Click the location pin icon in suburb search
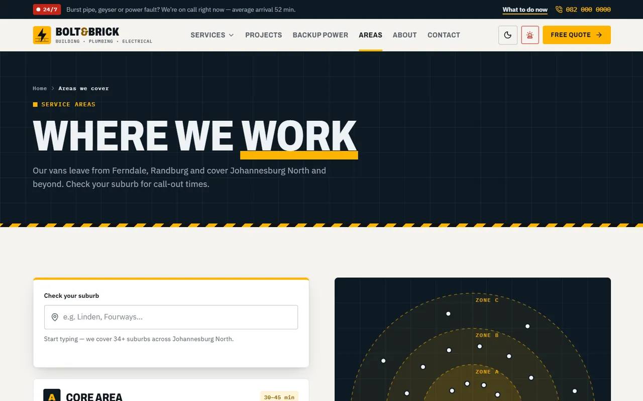 [55, 317]
